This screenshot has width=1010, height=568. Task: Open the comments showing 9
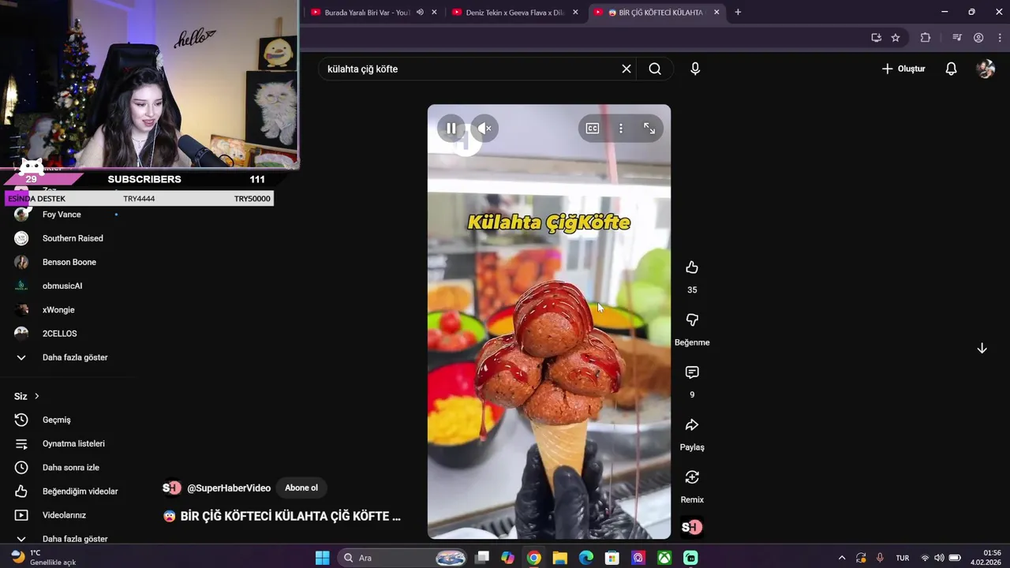[692, 372]
